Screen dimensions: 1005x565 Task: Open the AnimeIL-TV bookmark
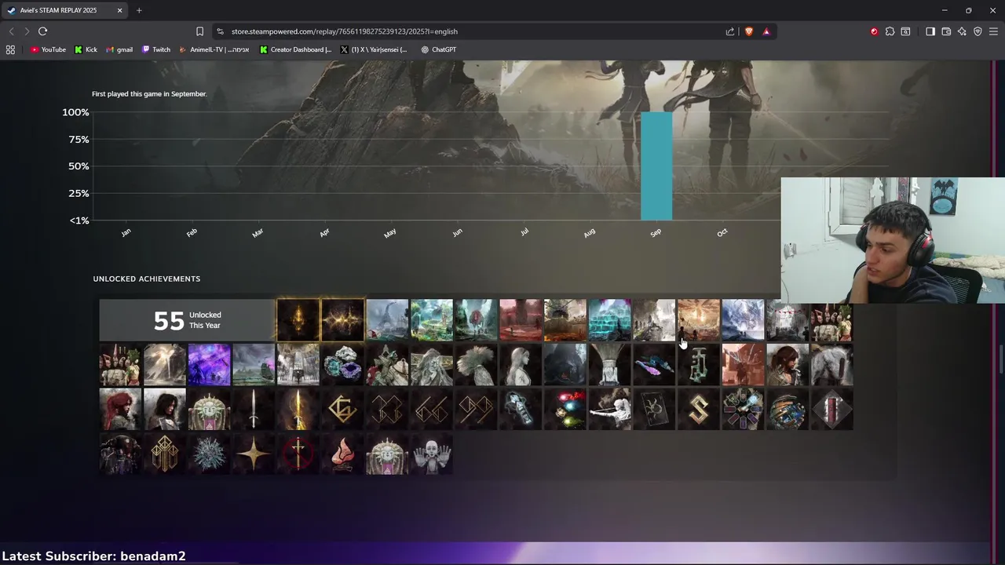(x=214, y=49)
